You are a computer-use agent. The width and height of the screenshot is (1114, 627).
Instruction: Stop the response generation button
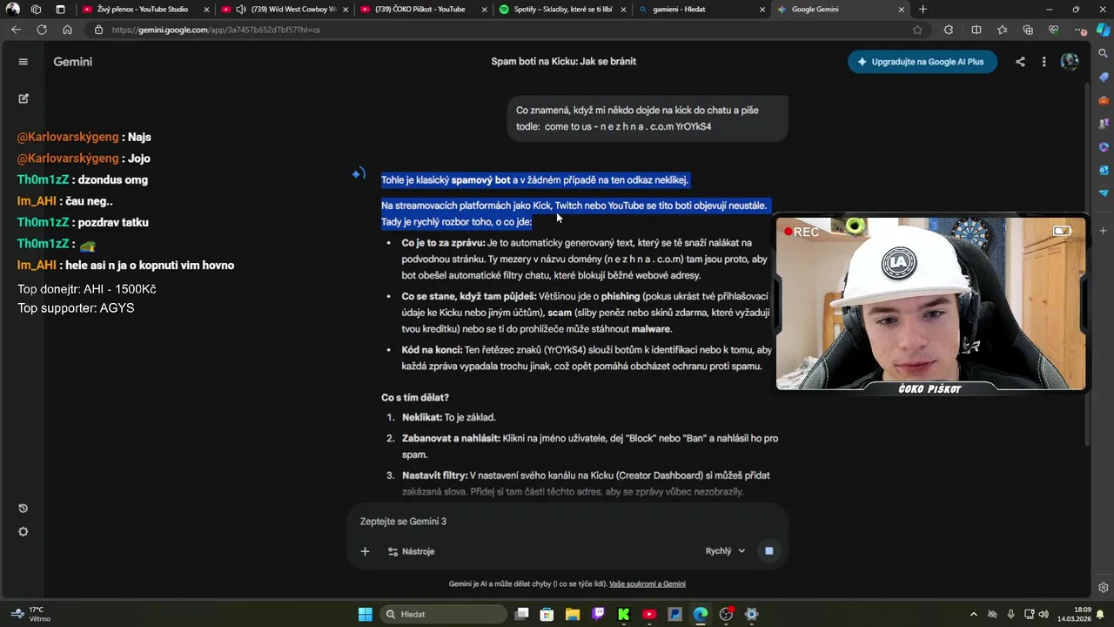(x=768, y=550)
